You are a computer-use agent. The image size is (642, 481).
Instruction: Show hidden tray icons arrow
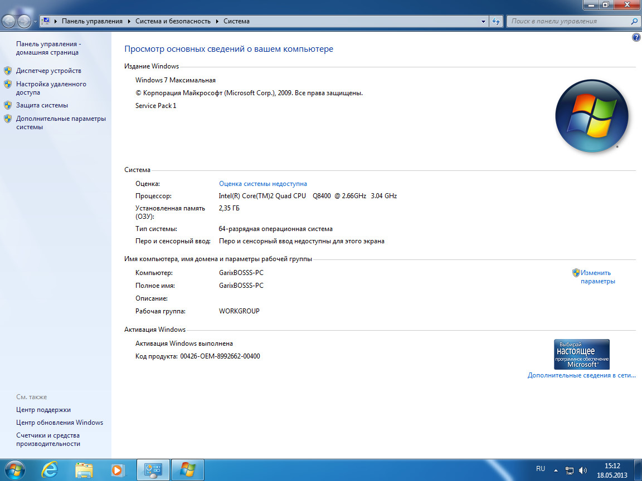pyautogui.click(x=556, y=470)
